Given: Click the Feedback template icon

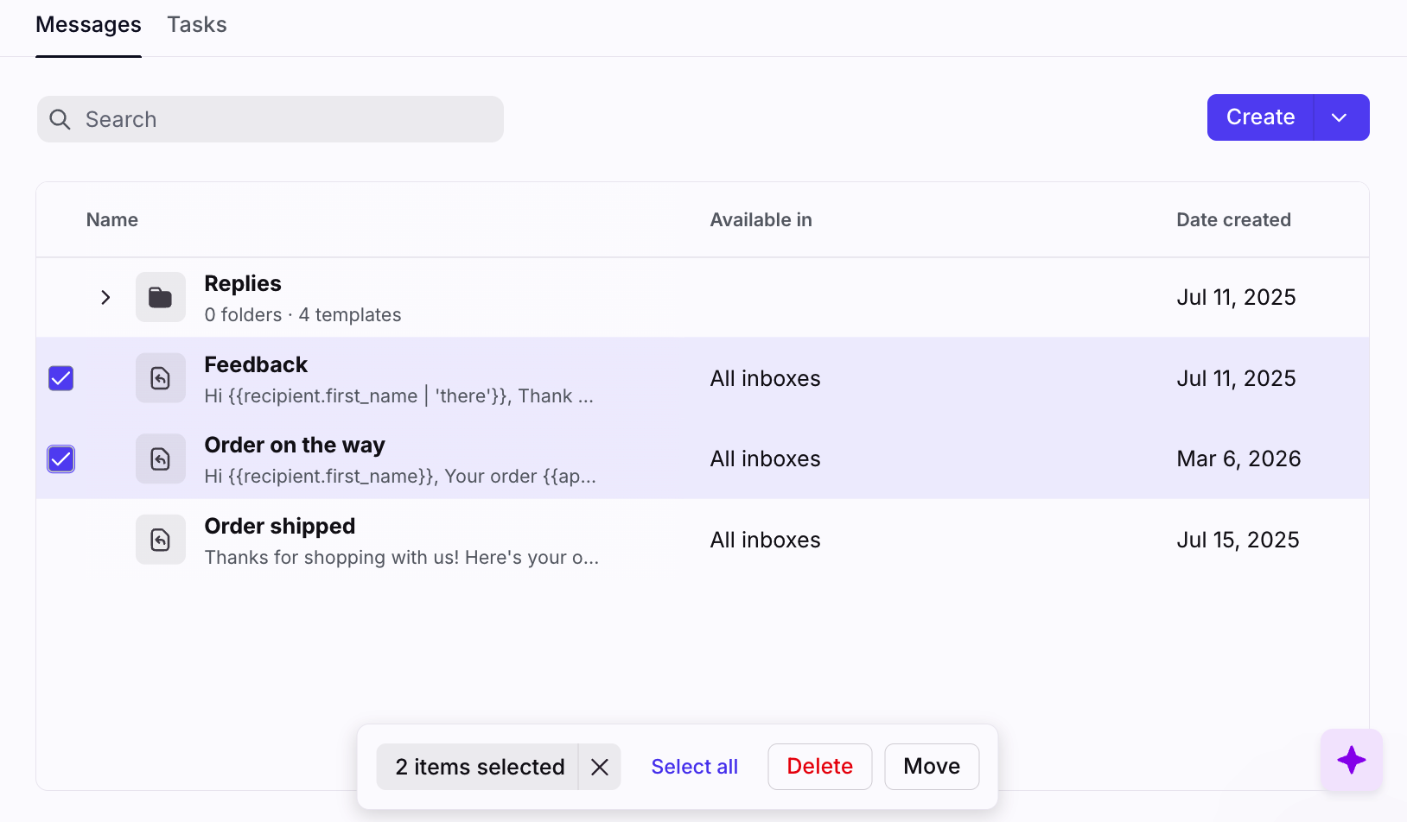Looking at the screenshot, I should coord(161,378).
